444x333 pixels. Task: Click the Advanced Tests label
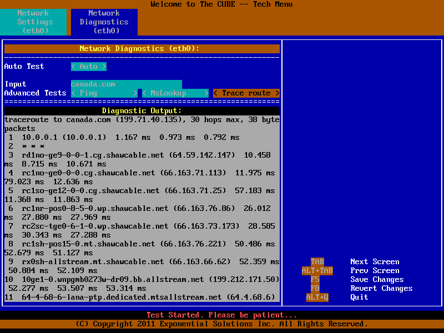point(35,93)
